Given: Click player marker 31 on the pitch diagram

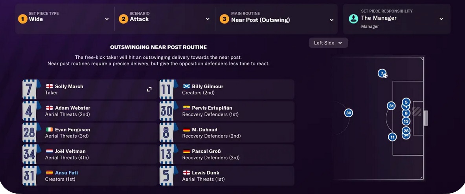Looking at the screenshot, I should (x=391, y=106).
